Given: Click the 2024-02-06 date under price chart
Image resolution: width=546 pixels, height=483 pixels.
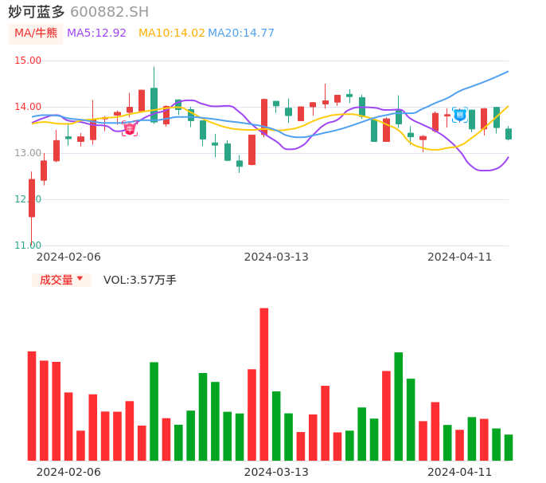Looking at the screenshot, I should point(68,257).
